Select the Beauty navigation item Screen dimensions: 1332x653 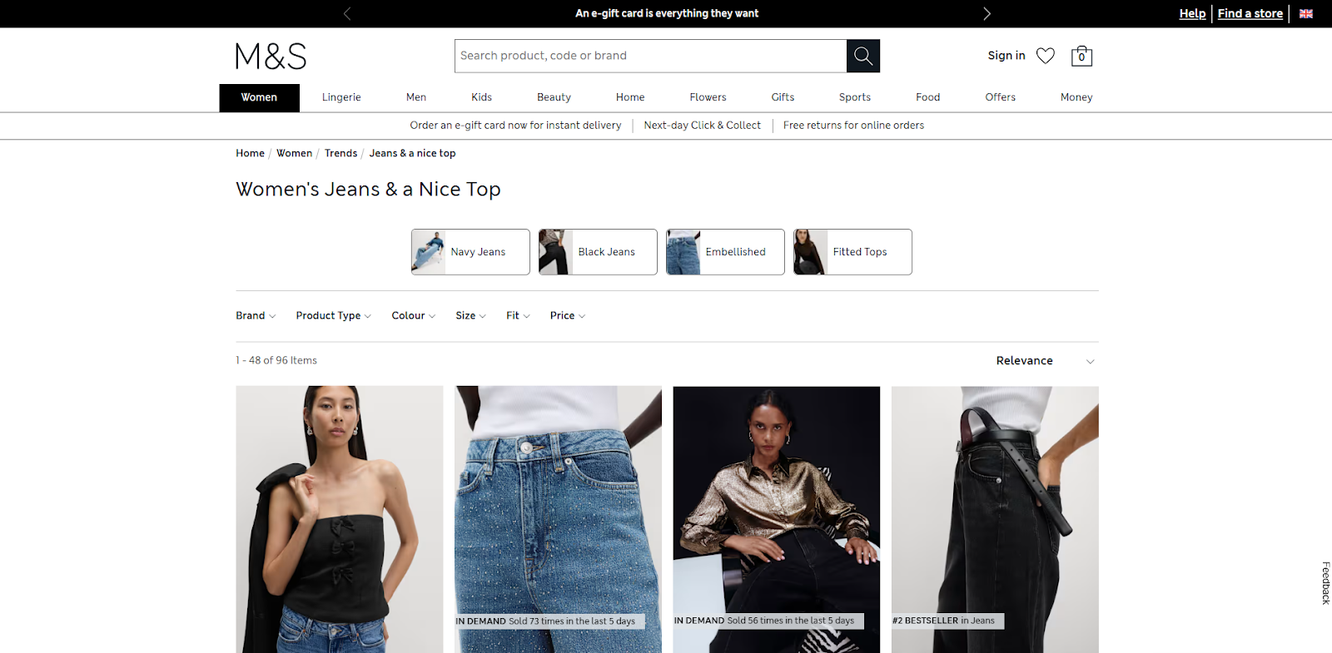[x=554, y=97]
